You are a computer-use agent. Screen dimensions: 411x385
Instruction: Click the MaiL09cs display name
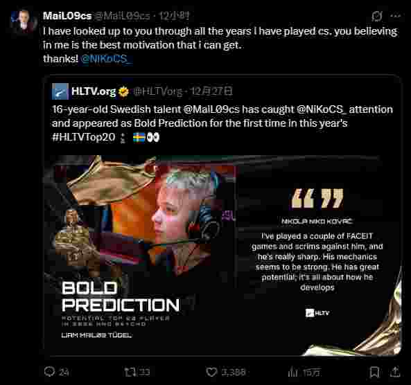[x=67, y=16]
